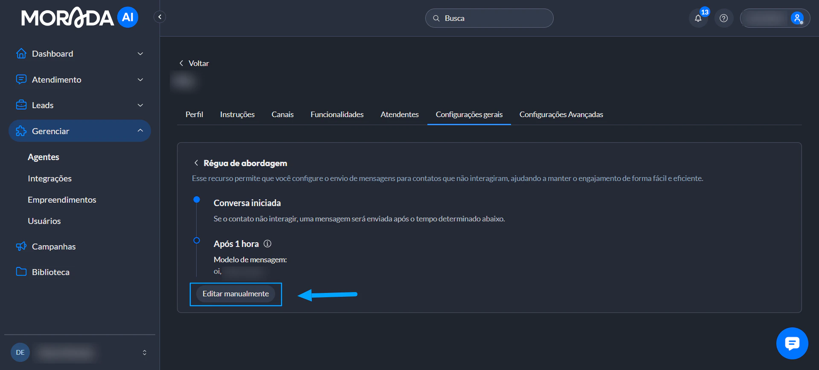
Task: Click the Régua de abordagem title
Action: coord(245,163)
